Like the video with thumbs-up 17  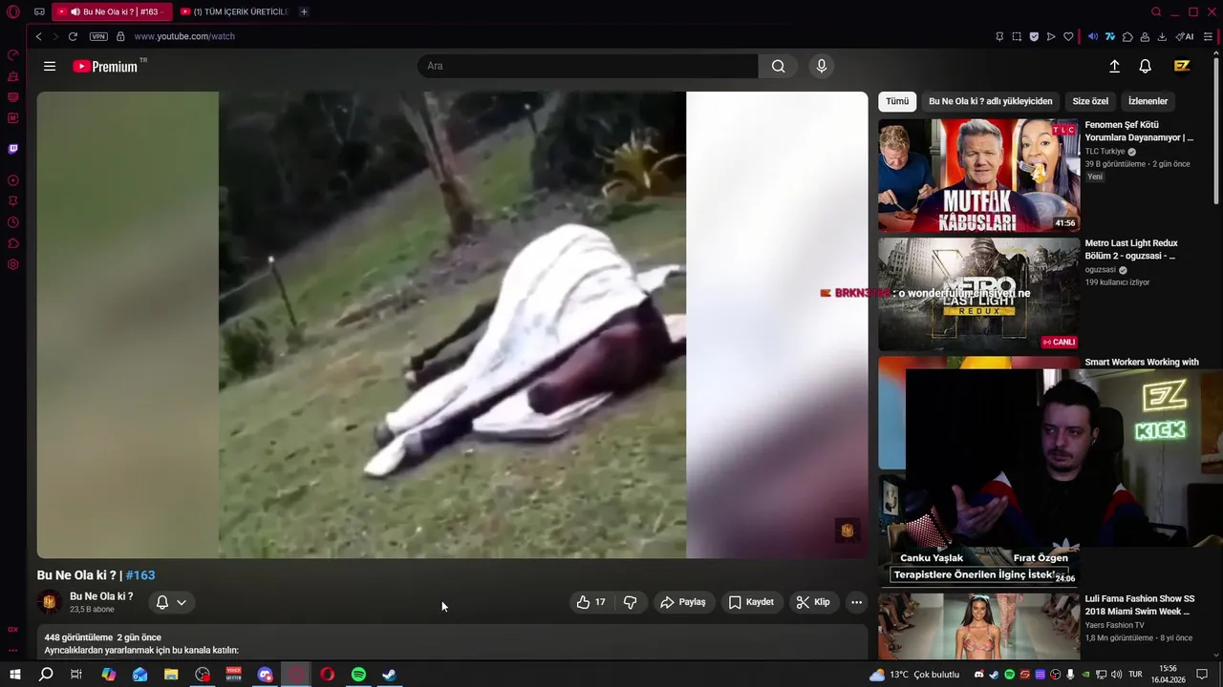(x=590, y=602)
